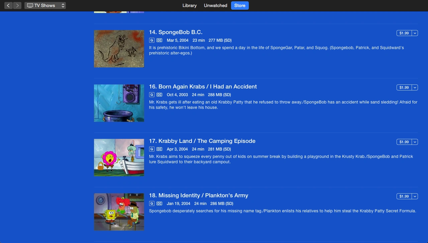The height and width of the screenshot is (243, 428).
Task: Click the "Jan 19, 2004" air date
Action: coord(179,204)
